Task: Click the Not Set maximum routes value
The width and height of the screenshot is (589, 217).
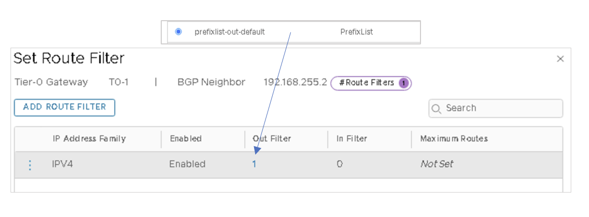Action: click(437, 164)
